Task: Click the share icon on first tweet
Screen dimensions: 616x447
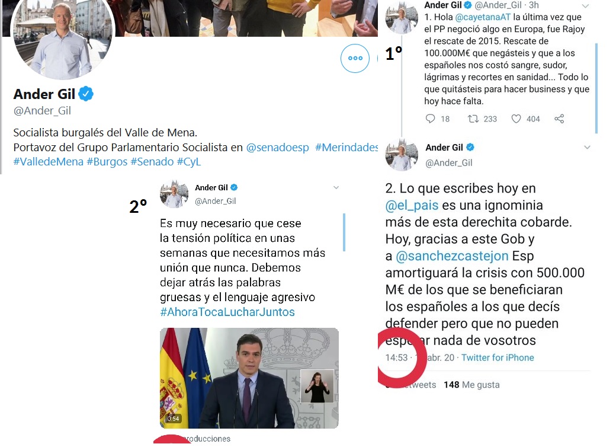Action: [559, 119]
